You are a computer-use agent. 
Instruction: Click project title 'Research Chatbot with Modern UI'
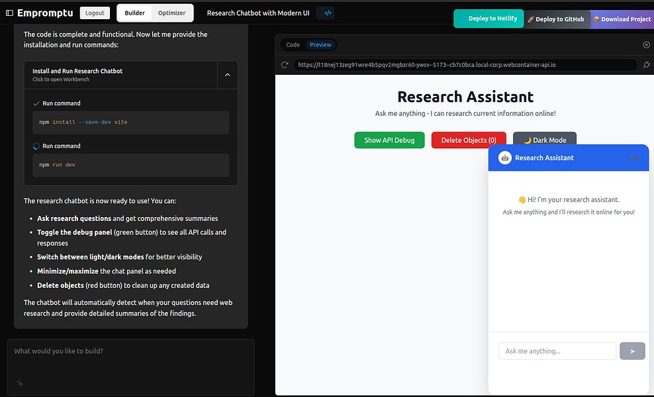point(258,13)
